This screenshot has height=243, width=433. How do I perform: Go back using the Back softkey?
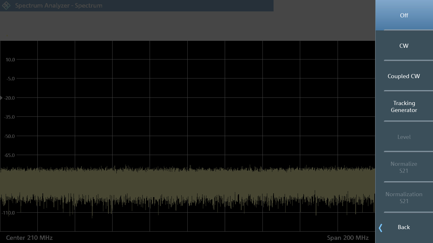pyautogui.click(x=404, y=227)
